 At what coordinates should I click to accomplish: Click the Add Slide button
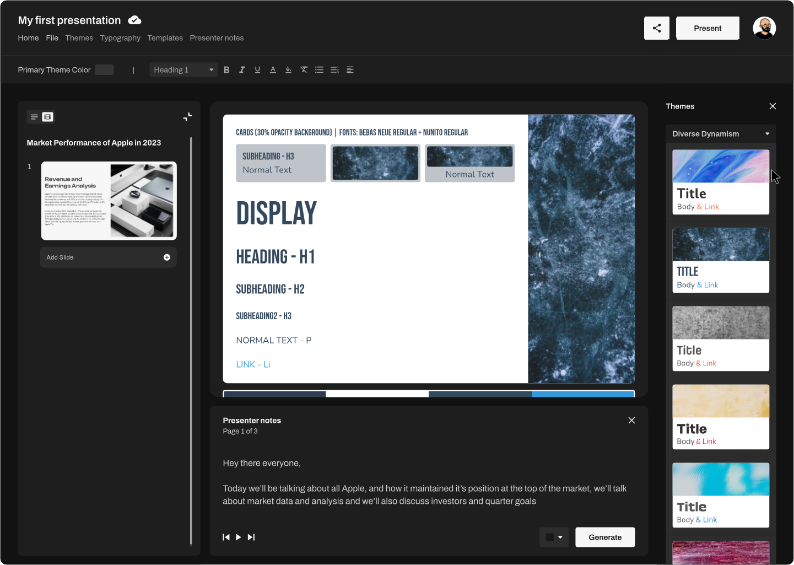click(x=109, y=257)
